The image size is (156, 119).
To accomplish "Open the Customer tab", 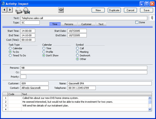I will point(86,24).
